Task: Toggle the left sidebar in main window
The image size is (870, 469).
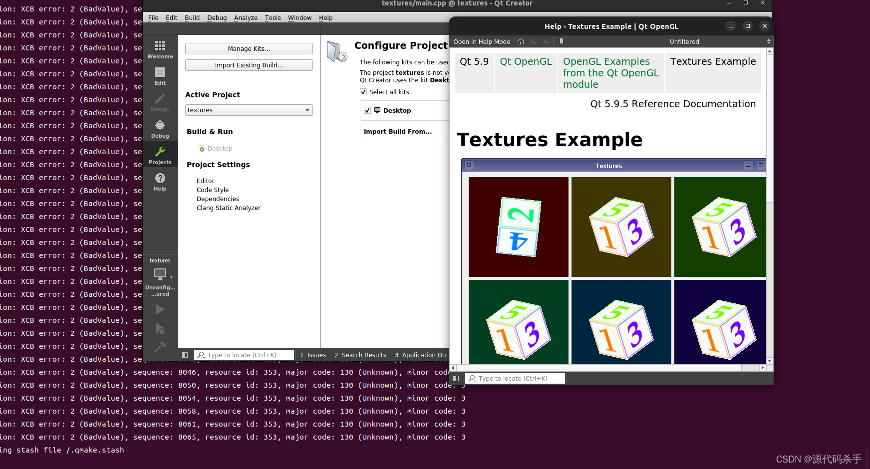Action: click(185, 355)
